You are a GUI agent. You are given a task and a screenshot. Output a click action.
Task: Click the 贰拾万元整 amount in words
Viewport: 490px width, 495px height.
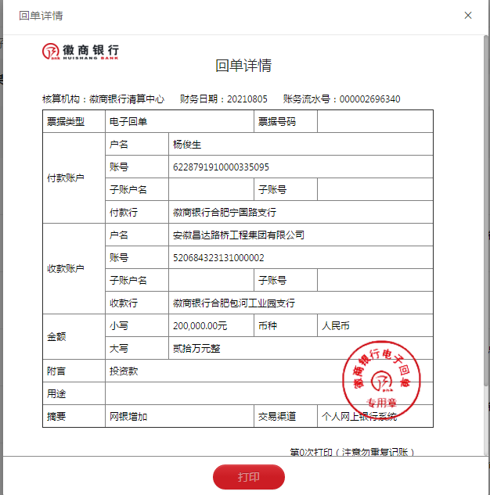[x=196, y=349]
